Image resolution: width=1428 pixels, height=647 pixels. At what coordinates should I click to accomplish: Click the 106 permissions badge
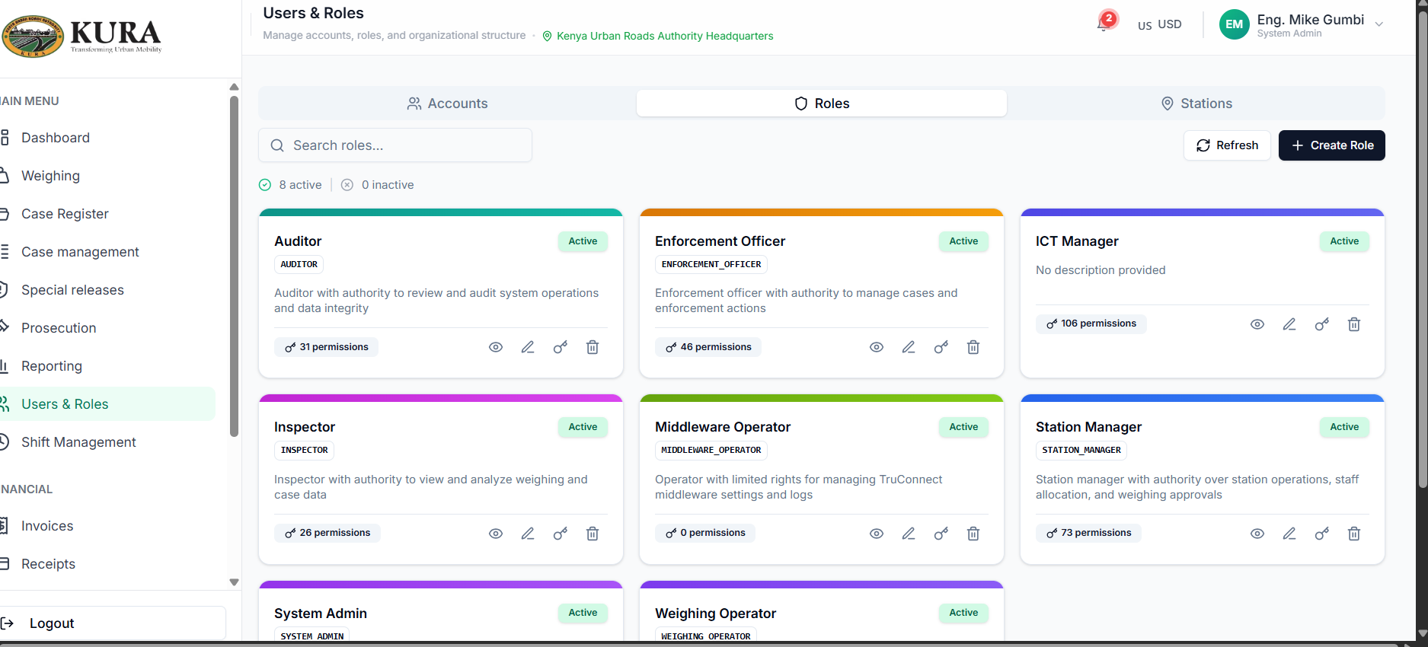(x=1091, y=323)
